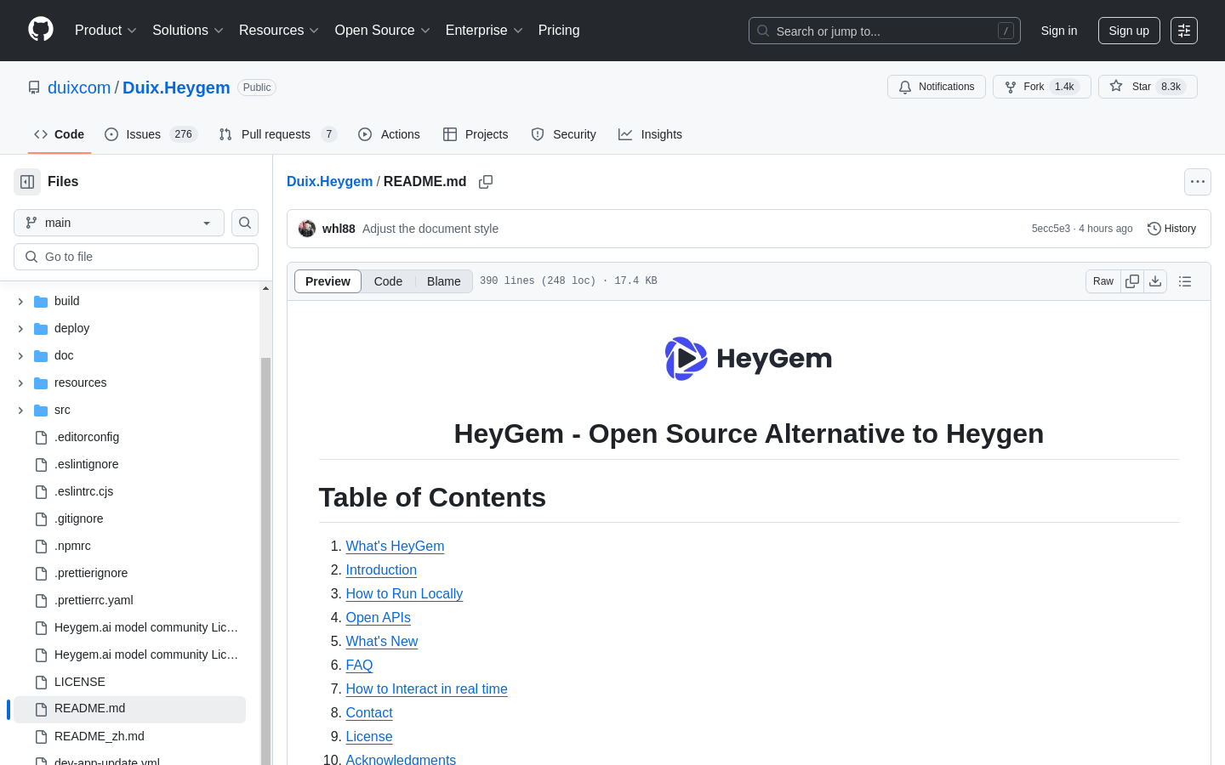The width and height of the screenshot is (1225, 765).
Task: Jump to How to Interact in real time
Action: coord(426,688)
